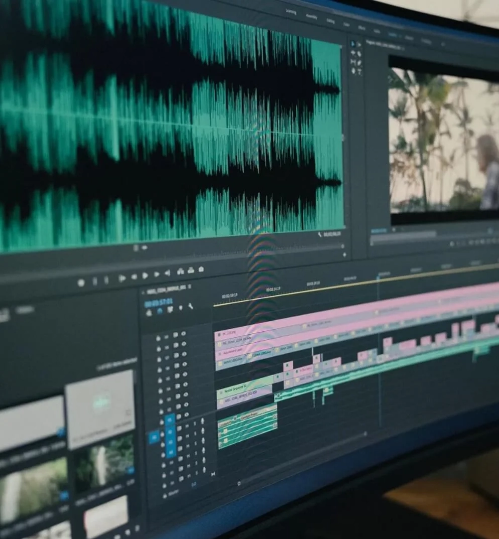
Task: Open the Program monitor panel tab menu
Action: pos(403,49)
